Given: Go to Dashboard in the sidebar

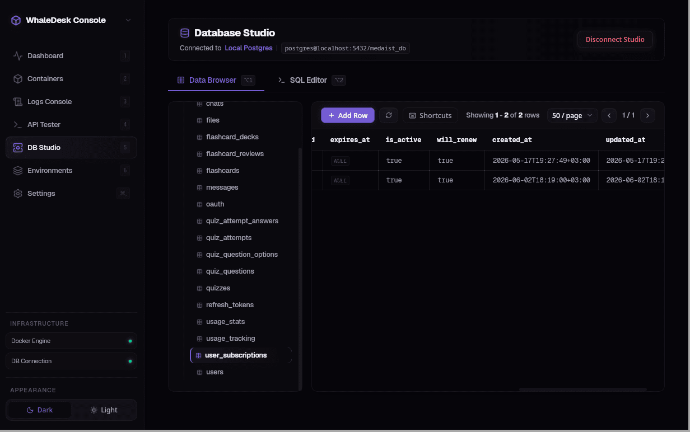Looking at the screenshot, I should click(x=71, y=56).
